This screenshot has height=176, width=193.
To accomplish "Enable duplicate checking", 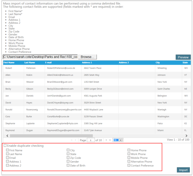I will point(5,146).
